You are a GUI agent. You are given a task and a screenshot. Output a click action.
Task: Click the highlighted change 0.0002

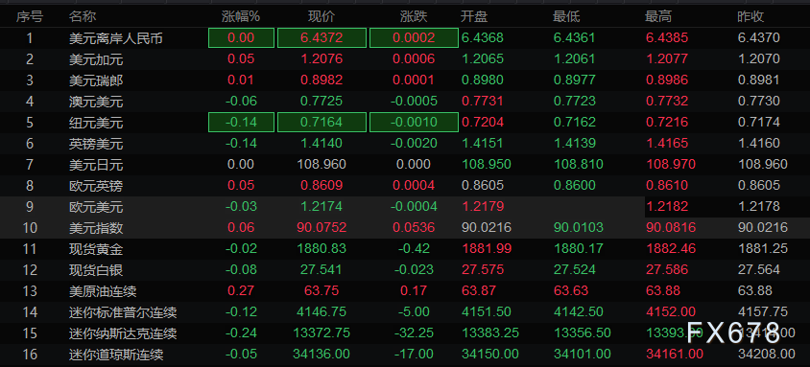414,38
